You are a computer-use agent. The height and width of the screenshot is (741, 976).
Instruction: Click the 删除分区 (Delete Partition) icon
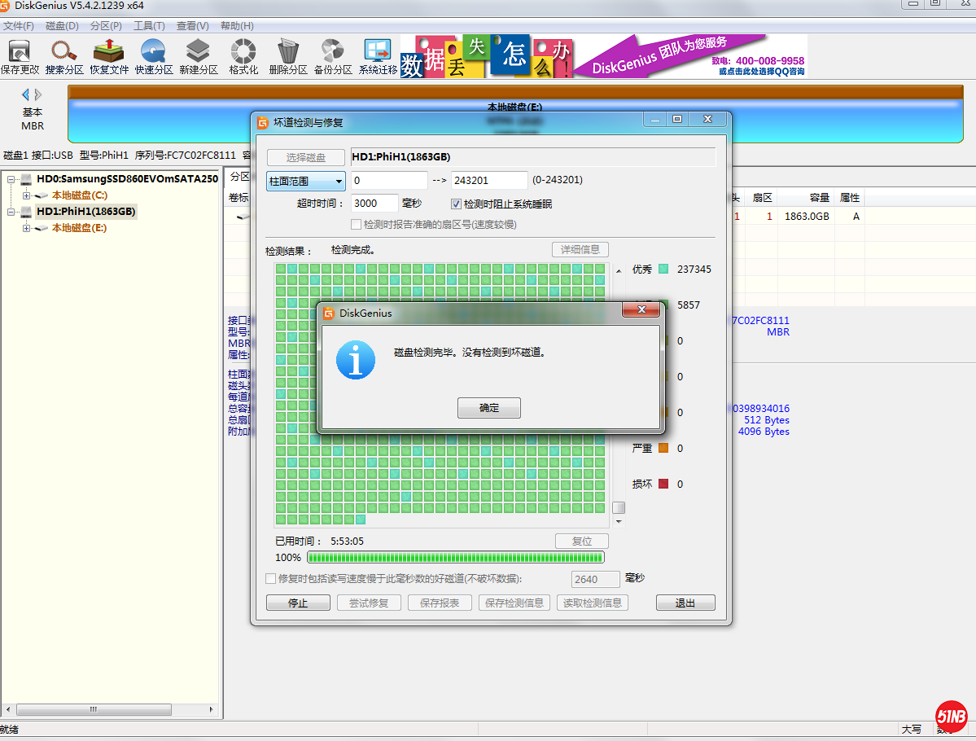288,56
